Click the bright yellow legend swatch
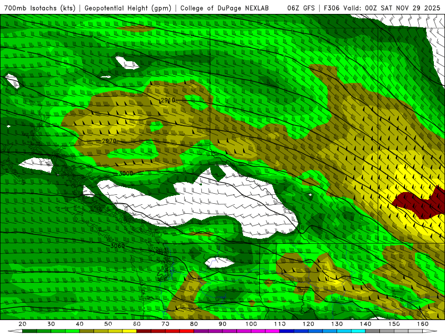Screen dimensions: 445x334 pos(130,331)
